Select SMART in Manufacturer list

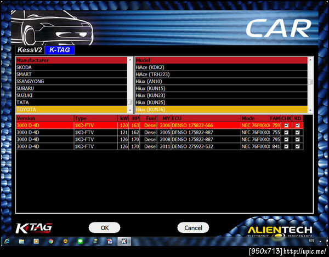71,75
